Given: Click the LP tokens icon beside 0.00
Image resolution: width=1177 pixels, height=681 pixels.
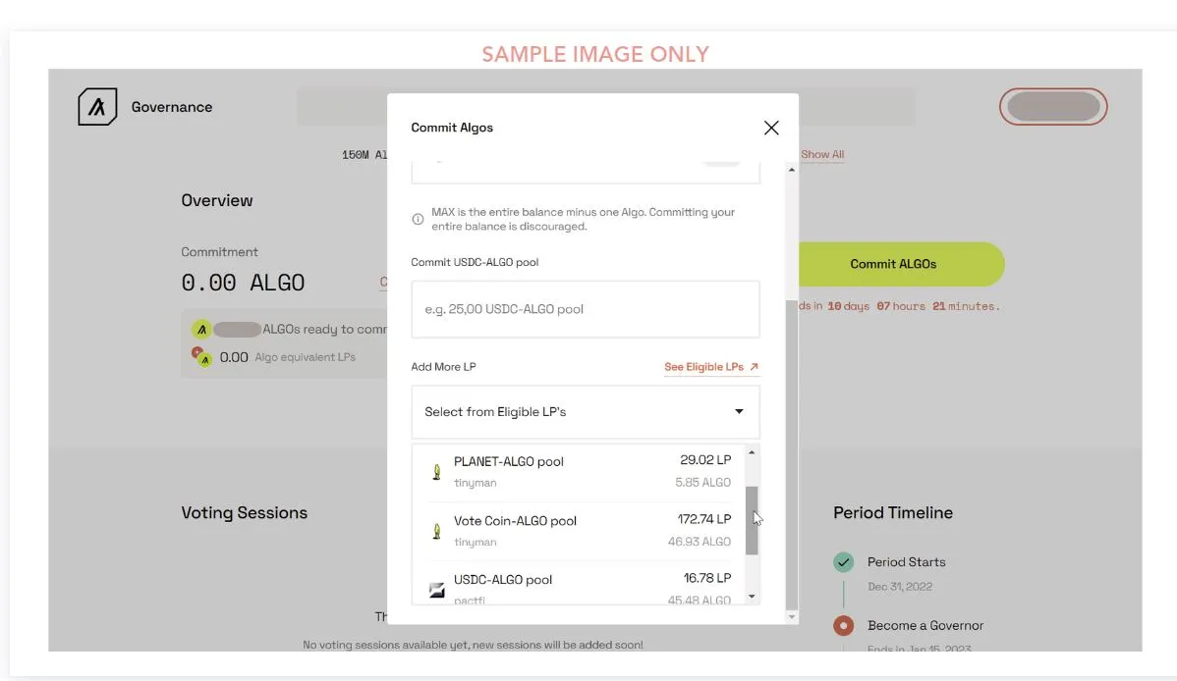Looking at the screenshot, I should click(x=201, y=357).
